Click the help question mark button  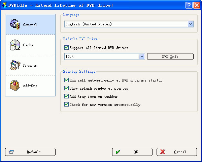pyautogui.click(x=189, y=5)
